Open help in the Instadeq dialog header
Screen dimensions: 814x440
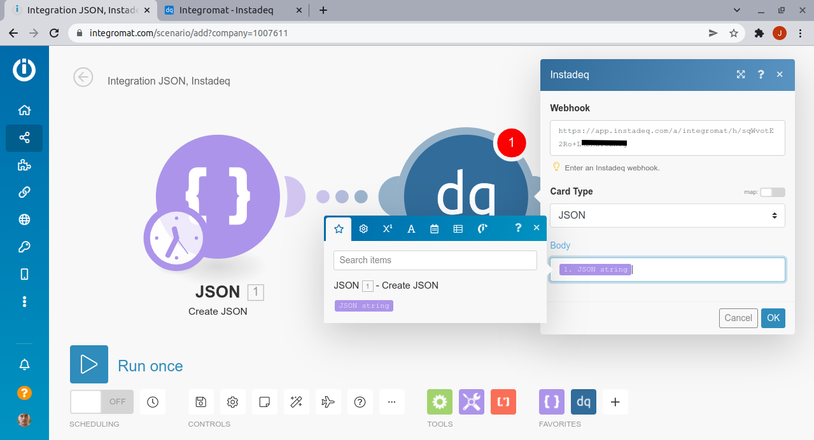click(761, 74)
